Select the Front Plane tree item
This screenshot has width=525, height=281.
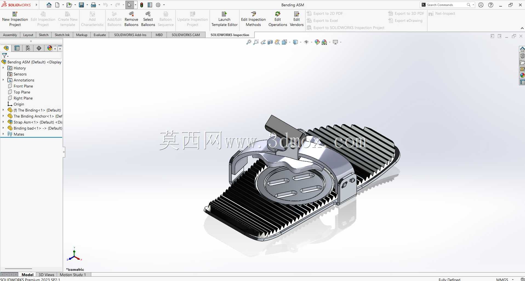click(23, 86)
